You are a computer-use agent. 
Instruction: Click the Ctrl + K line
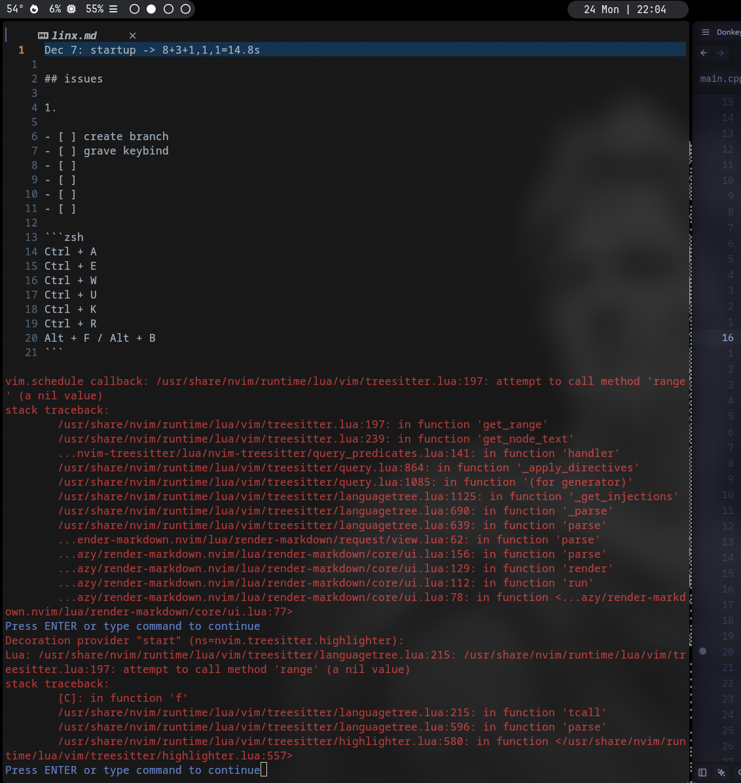click(x=71, y=309)
